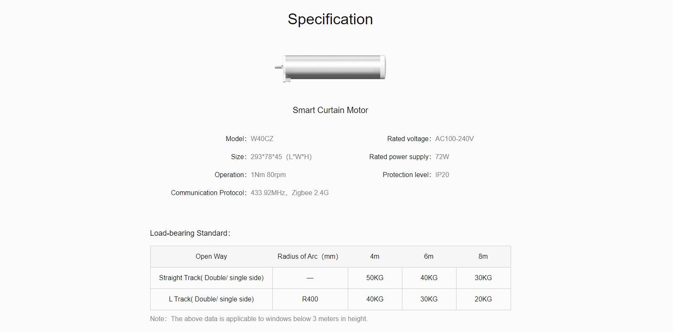
Task: Click the note about window height
Action: [x=259, y=319]
